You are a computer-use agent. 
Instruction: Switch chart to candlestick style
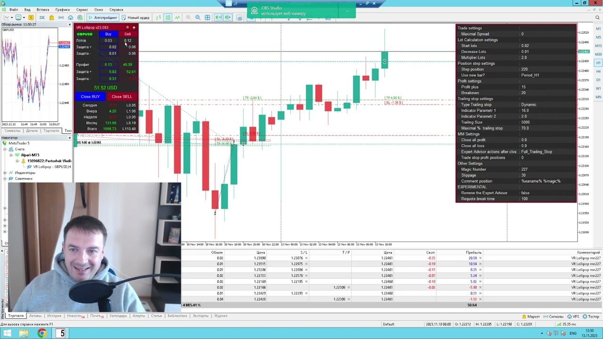168,17
